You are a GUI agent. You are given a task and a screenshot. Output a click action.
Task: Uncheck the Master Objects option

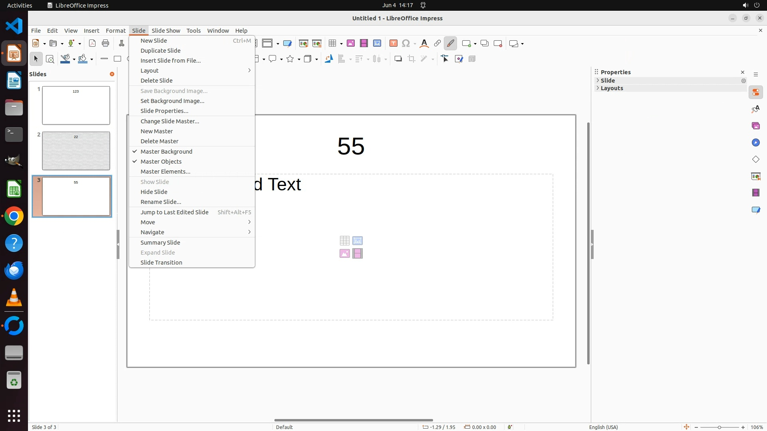pos(161,162)
